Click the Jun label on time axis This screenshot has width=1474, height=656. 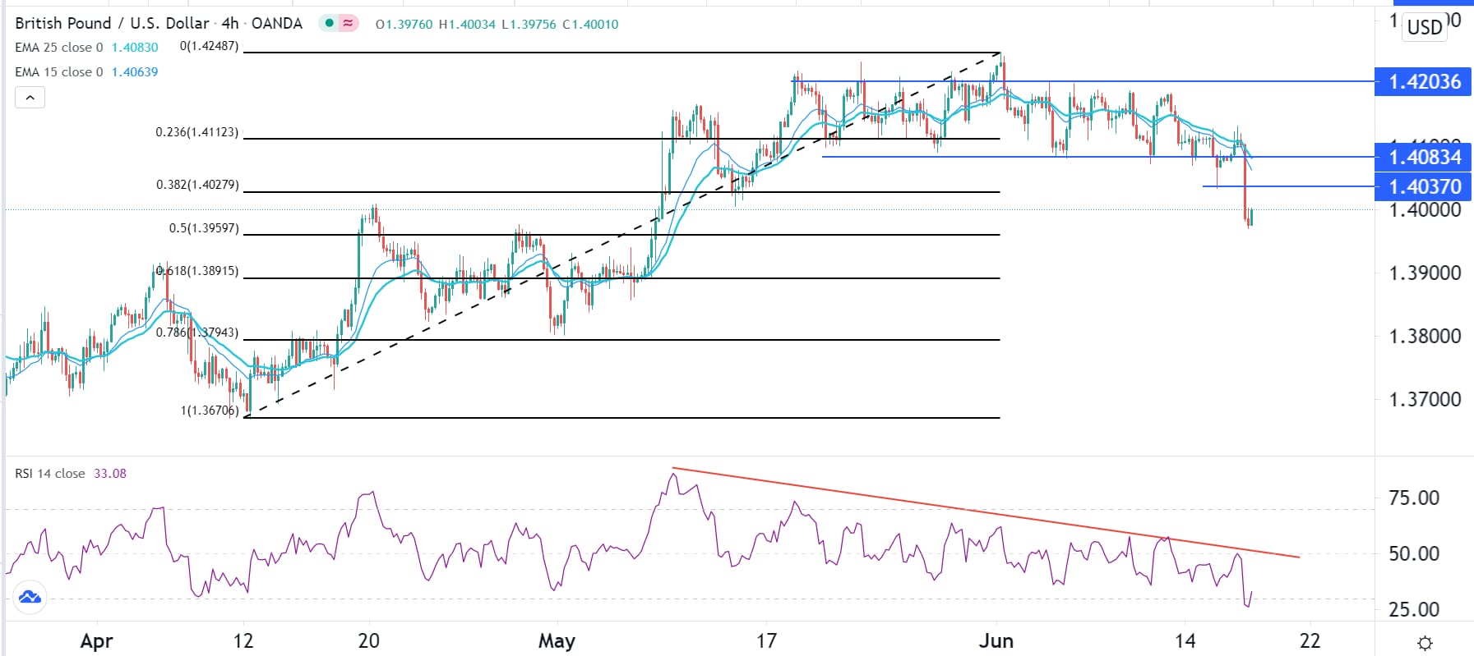pos(996,640)
